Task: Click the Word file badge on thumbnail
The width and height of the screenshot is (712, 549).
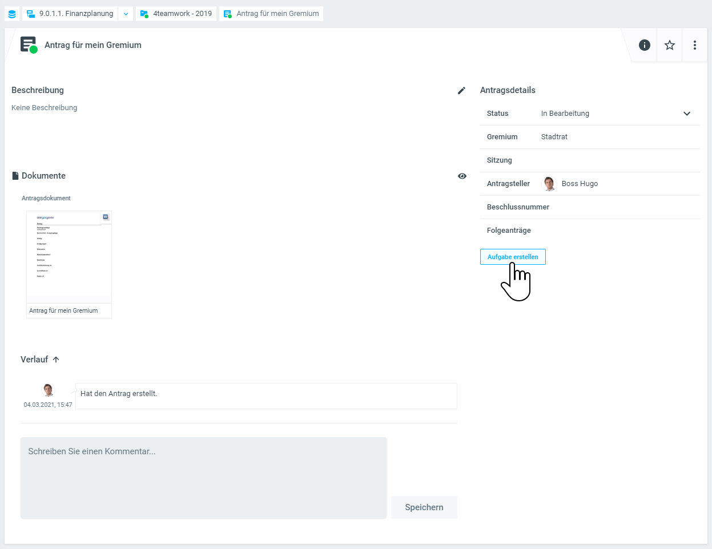Action: point(106,217)
